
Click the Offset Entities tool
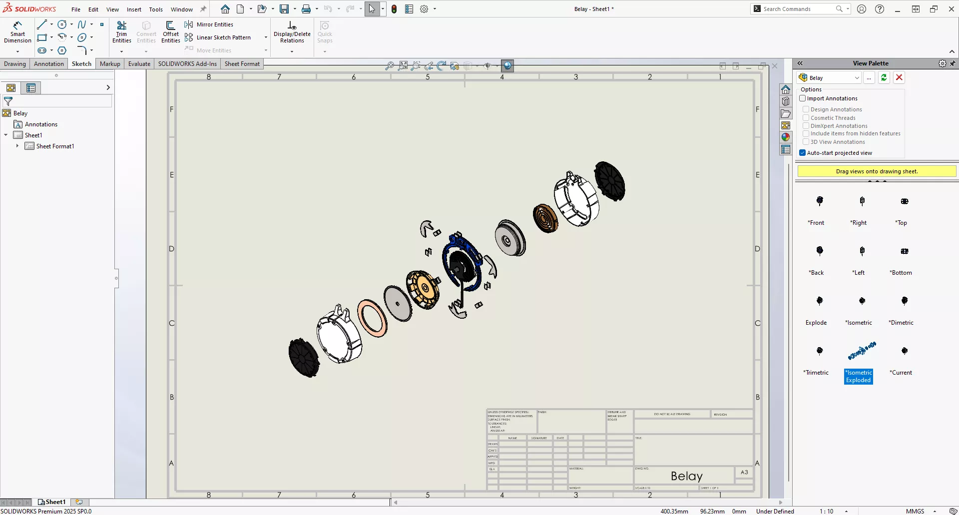click(170, 31)
